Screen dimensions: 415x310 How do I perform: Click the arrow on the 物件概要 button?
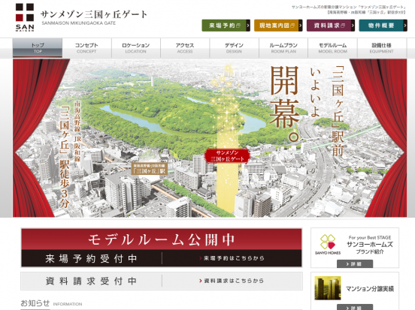(405, 26)
